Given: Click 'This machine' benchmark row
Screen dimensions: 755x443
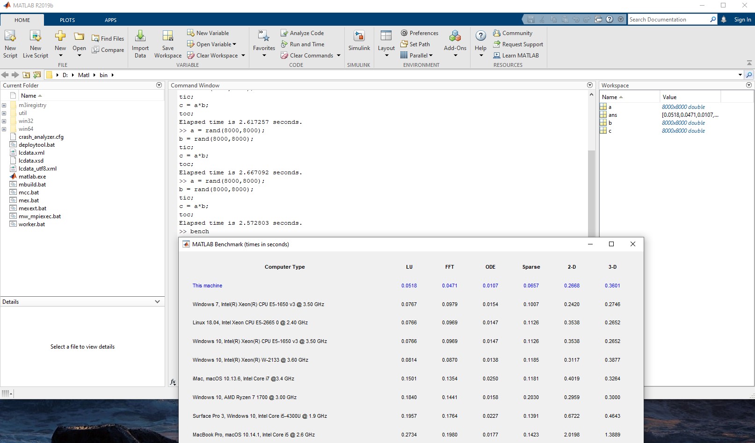Looking at the screenshot, I should [207, 286].
